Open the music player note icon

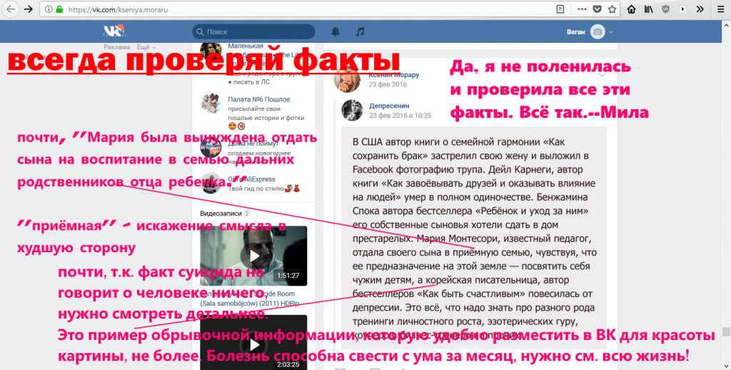tap(360, 31)
